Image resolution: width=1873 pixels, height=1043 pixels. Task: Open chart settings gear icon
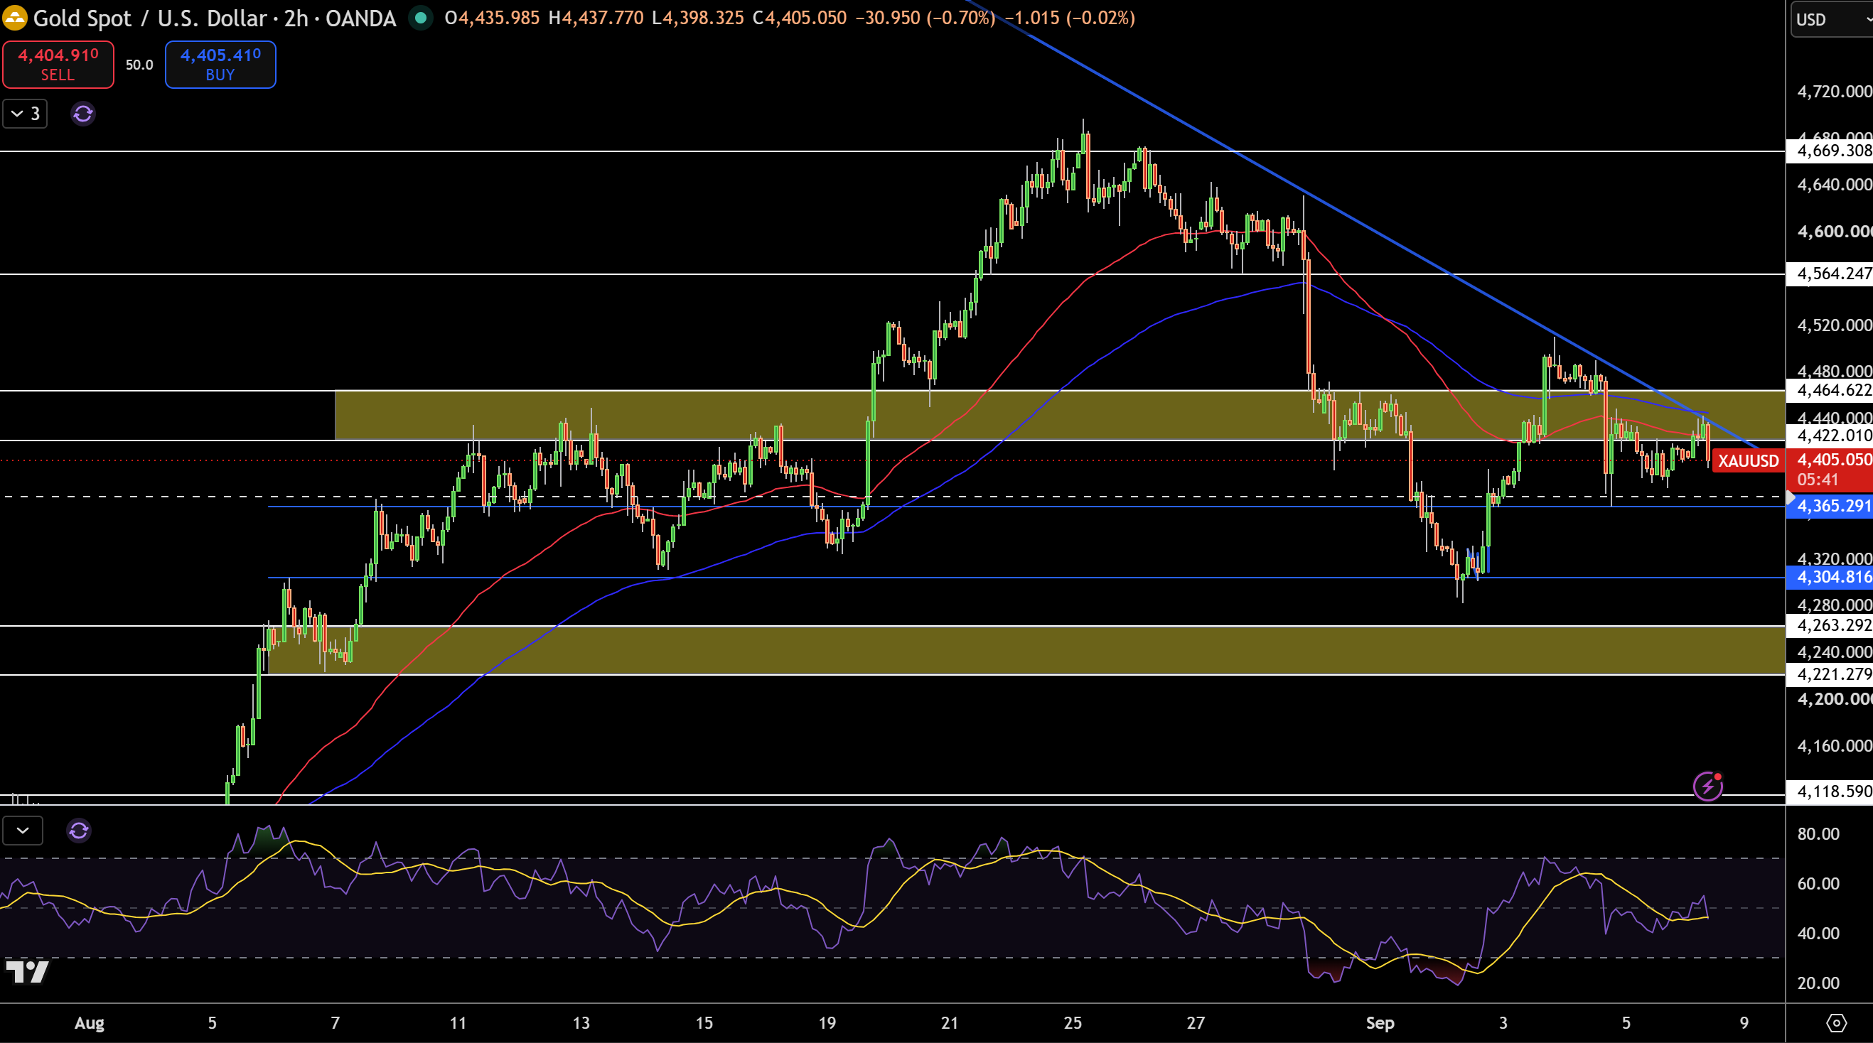(x=1836, y=1022)
